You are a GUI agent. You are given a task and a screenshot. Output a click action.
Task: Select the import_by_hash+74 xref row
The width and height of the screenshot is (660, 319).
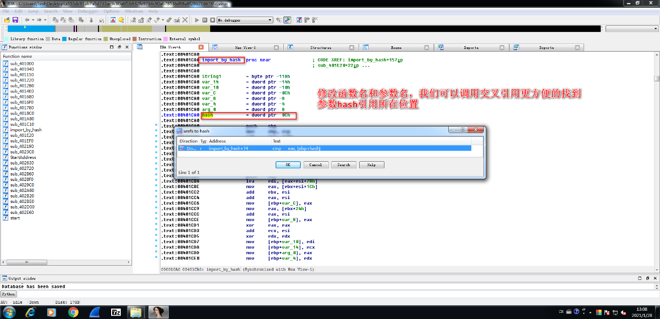click(x=325, y=148)
